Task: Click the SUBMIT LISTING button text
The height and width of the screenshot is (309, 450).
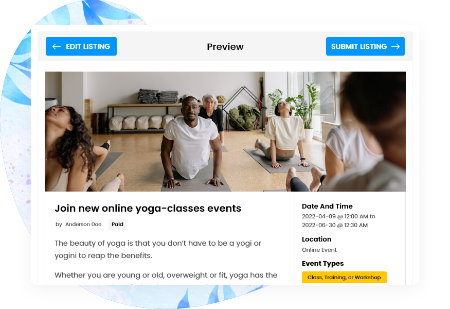Action: click(359, 46)
